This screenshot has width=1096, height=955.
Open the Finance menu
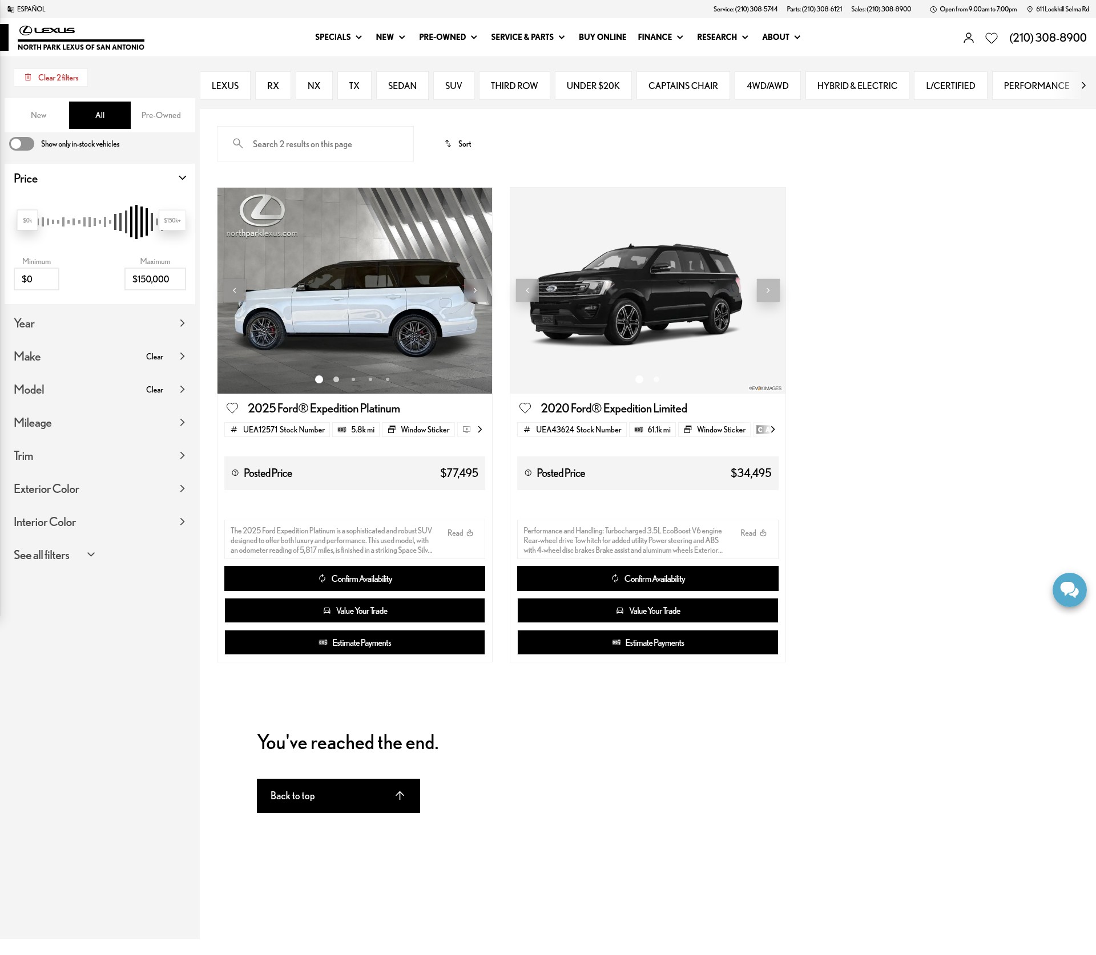point(660,37)
